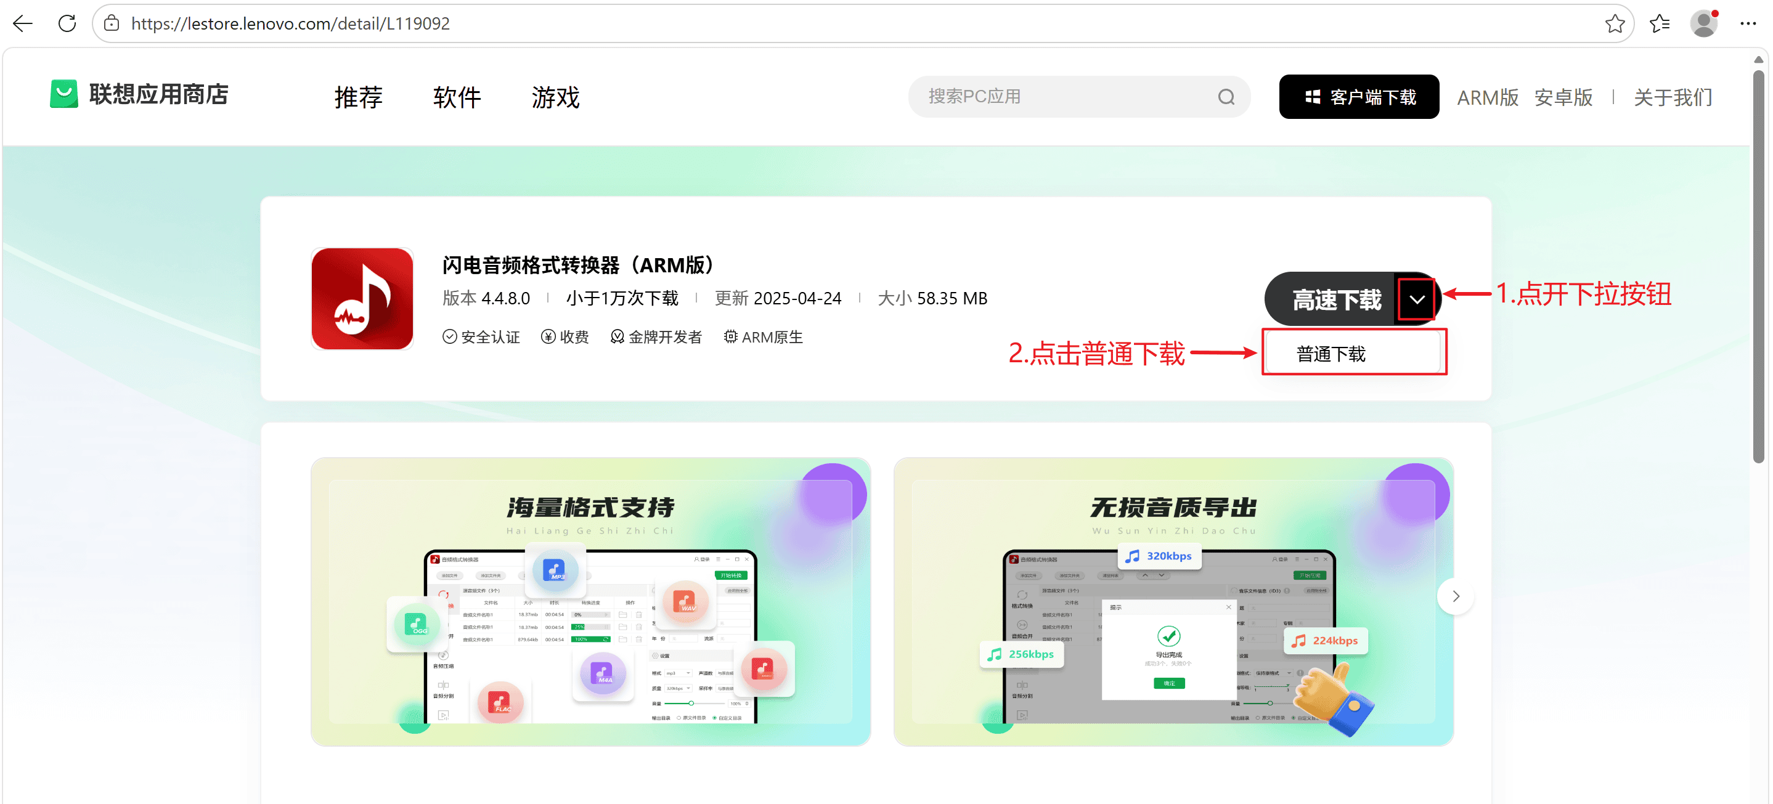Open the favorites list icon
The width and height of the screenshot is (1773, 804).
point(1660,23)
